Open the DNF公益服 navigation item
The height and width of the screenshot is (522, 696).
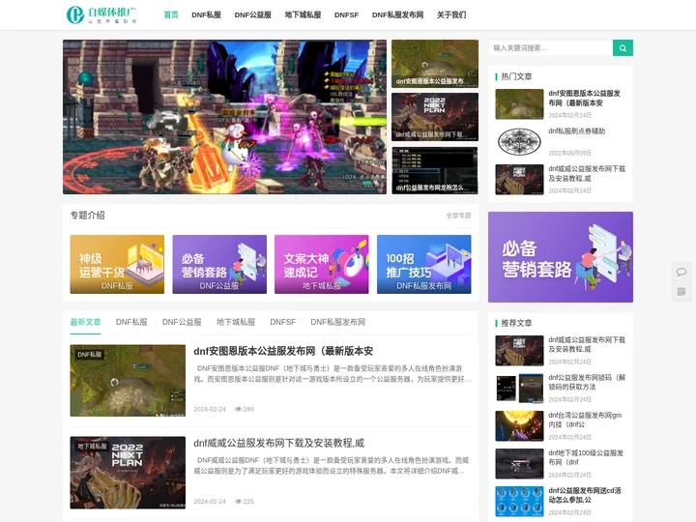pos(252,14)
